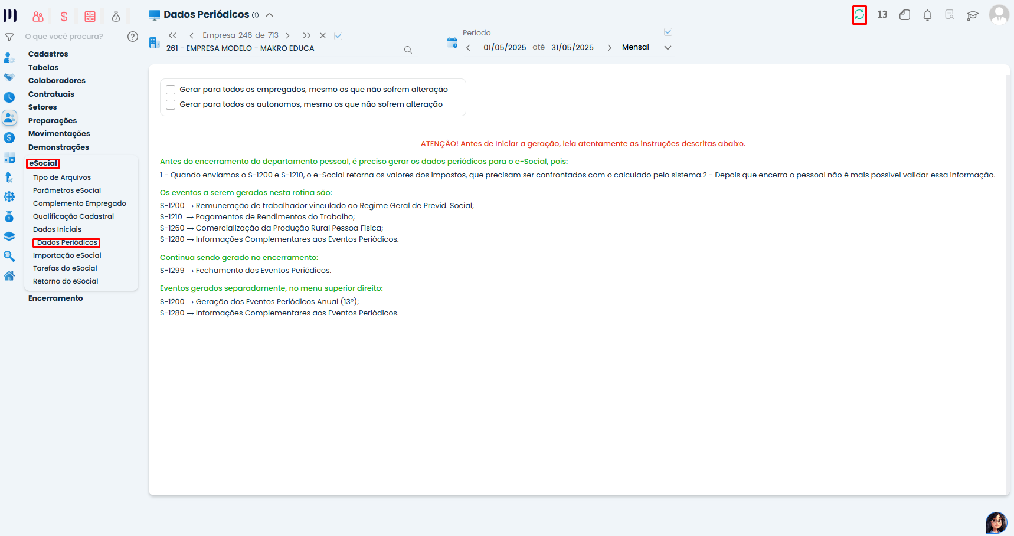Viewport: 1014px width, 536px height.
Task: Expand the Cadastros menu section
Action: (48, 54)
